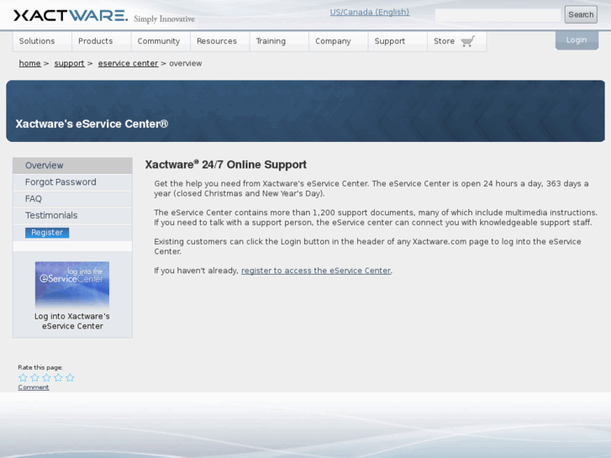Open Forgot Password sidebar item
This screenshot has height=458, width=611.
click(x=72, y=182)
